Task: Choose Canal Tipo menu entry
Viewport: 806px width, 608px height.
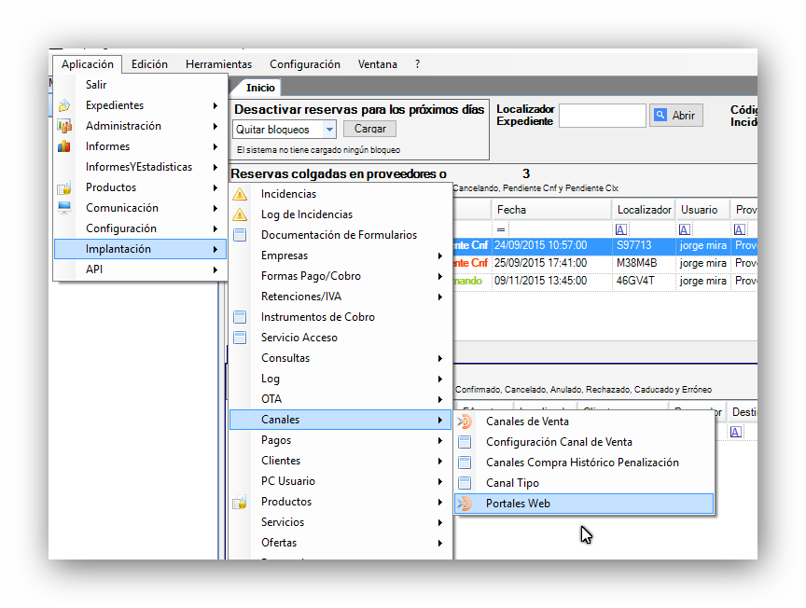Action: tap(512, 483)
